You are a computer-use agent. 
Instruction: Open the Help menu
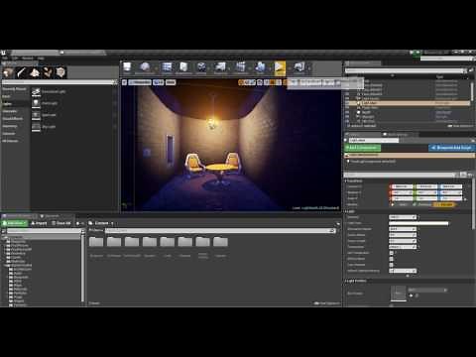pos(41,59)
